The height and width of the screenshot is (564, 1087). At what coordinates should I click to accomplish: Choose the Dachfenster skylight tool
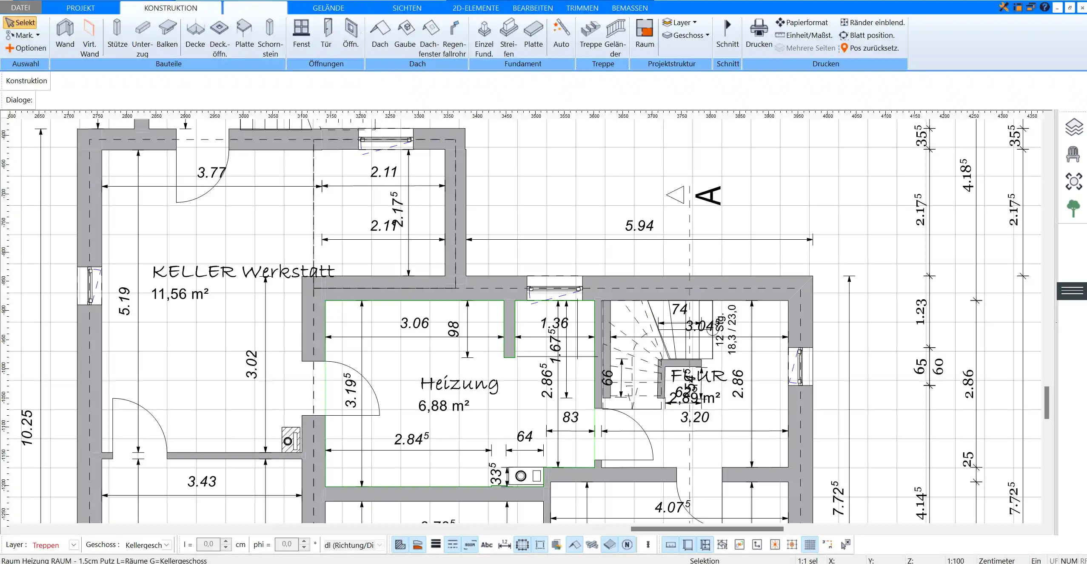pyautogui.click(x=429, y=37)
